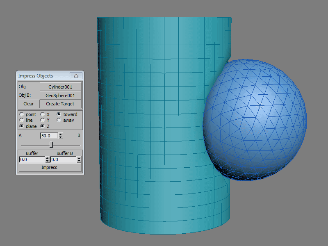Click the A to B slider handle
The height and width of the screenshot is (246, 328).
click(51, 144)
